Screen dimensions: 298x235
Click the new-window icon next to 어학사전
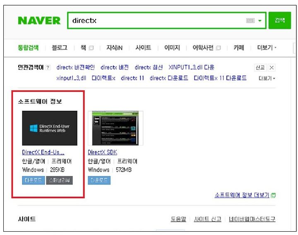click(219, 48)
